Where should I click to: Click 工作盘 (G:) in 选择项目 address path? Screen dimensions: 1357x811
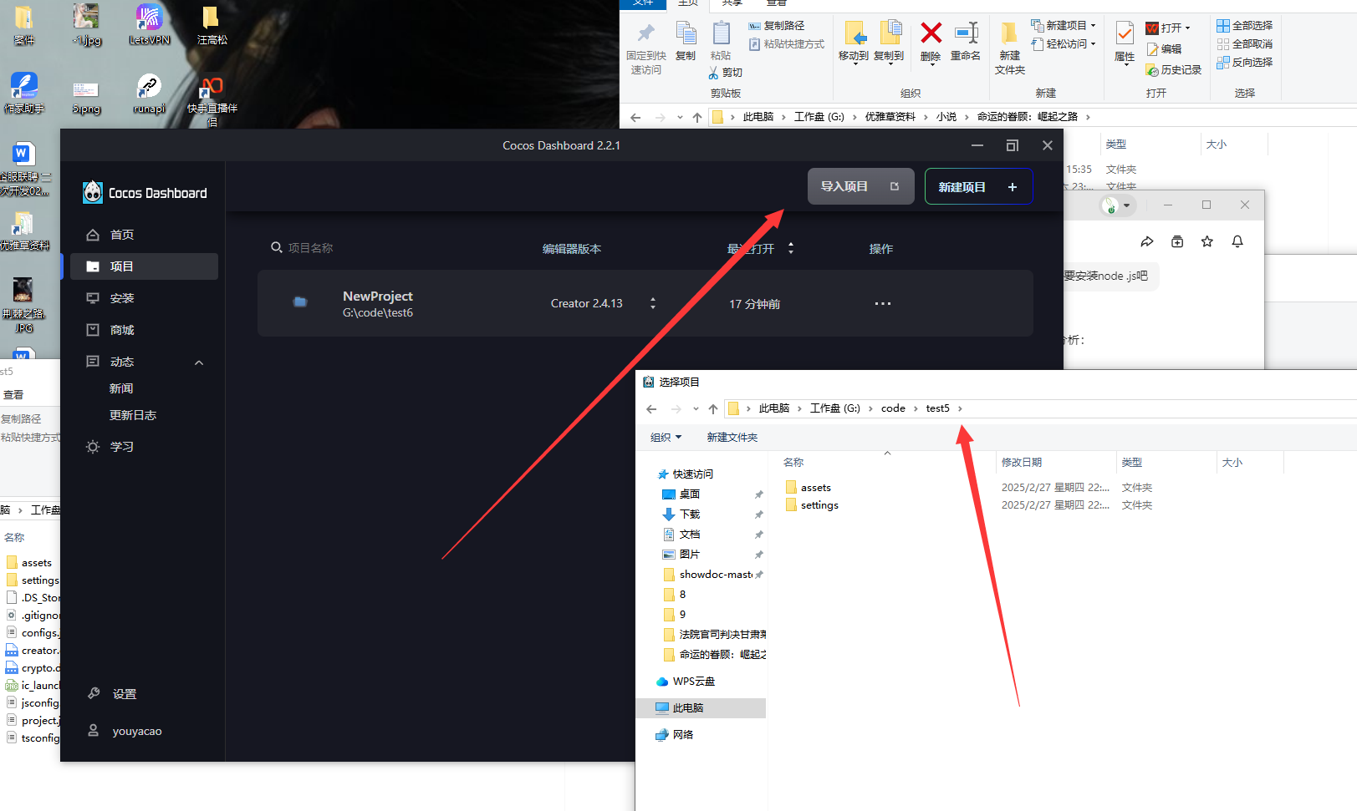pos(835,408)
